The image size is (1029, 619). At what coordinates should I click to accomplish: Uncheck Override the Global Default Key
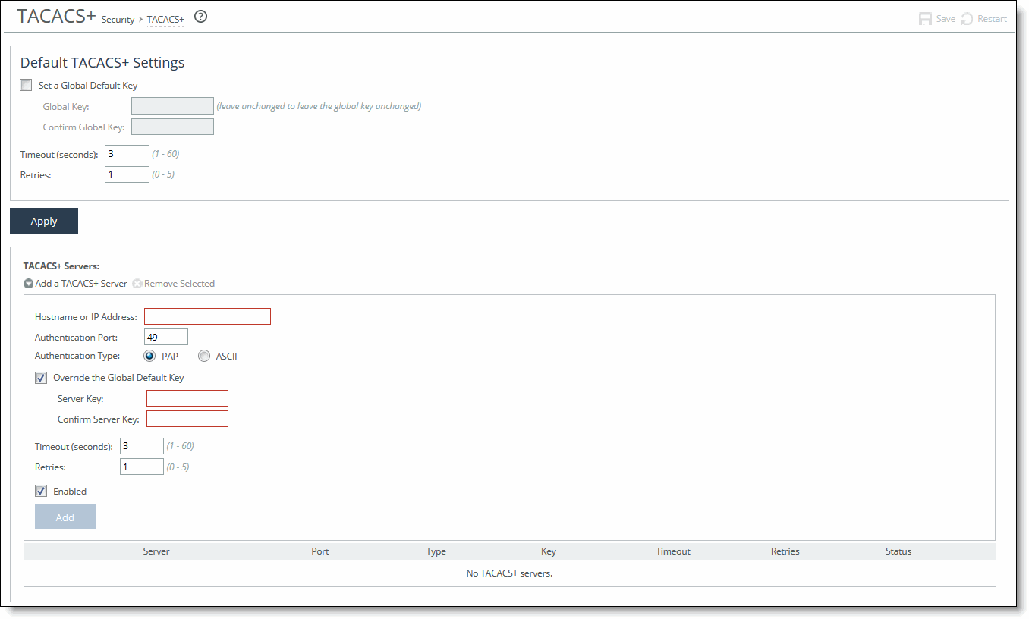(40, 377)
